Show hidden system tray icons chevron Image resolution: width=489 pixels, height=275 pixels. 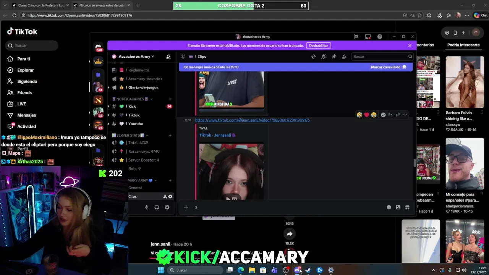(433, 270)
